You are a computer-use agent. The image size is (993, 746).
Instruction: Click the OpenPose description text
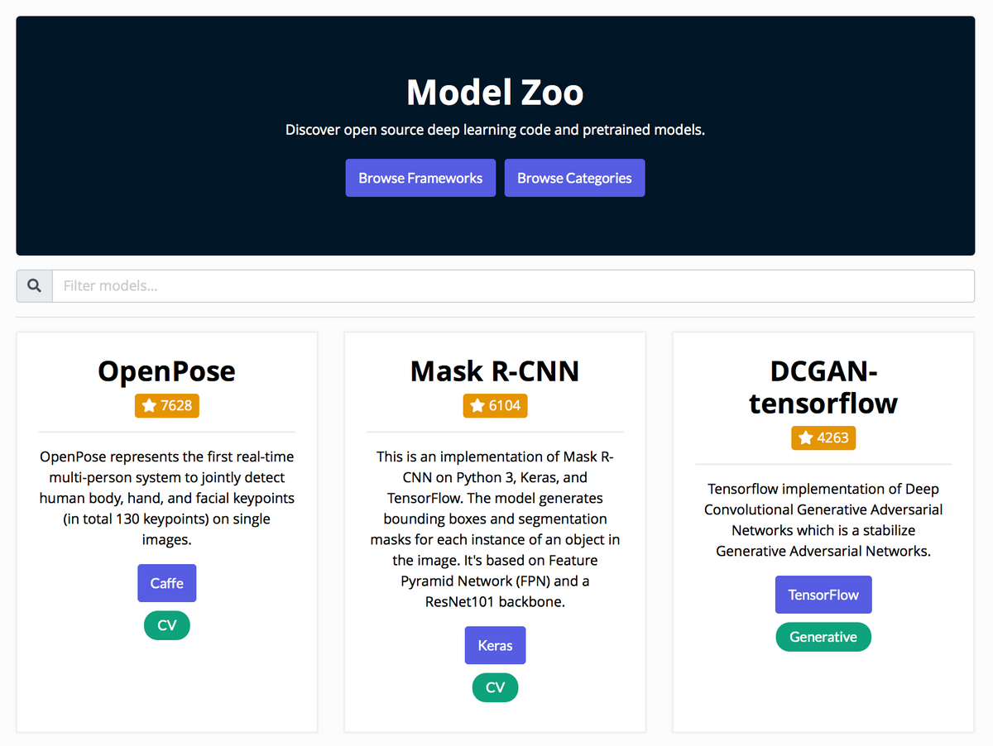click(166, 498)
